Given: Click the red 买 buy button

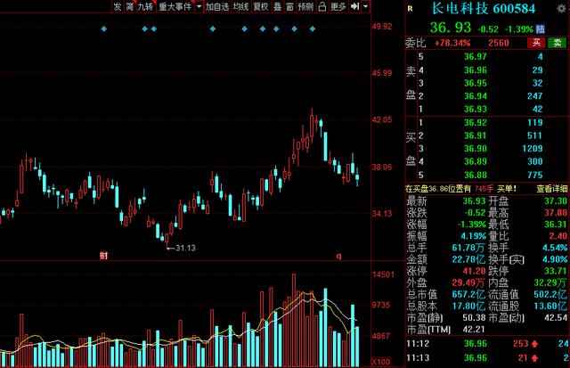Looking at the screenshot, I should click(536, 43).
